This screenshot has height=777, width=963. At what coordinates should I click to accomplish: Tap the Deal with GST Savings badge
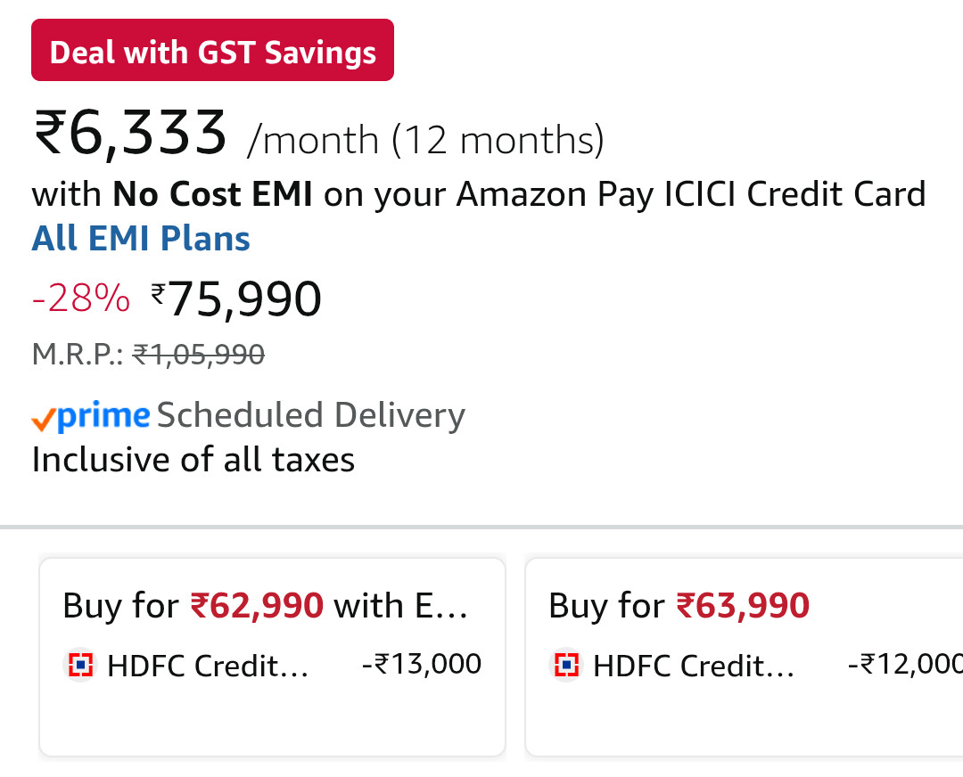212,51
